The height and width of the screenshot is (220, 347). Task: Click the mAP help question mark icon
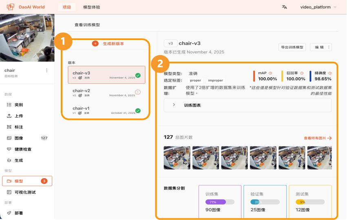pyautogui.click(x=270, y=73)
